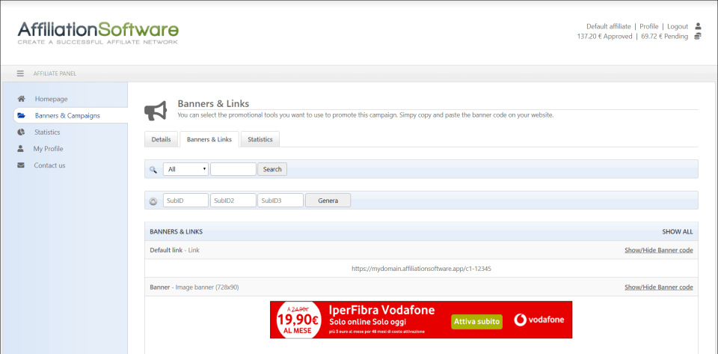Click the AFFILIATE PANEL label
Image resolution: width=718 pixels, height=354 pixels.
55,73
